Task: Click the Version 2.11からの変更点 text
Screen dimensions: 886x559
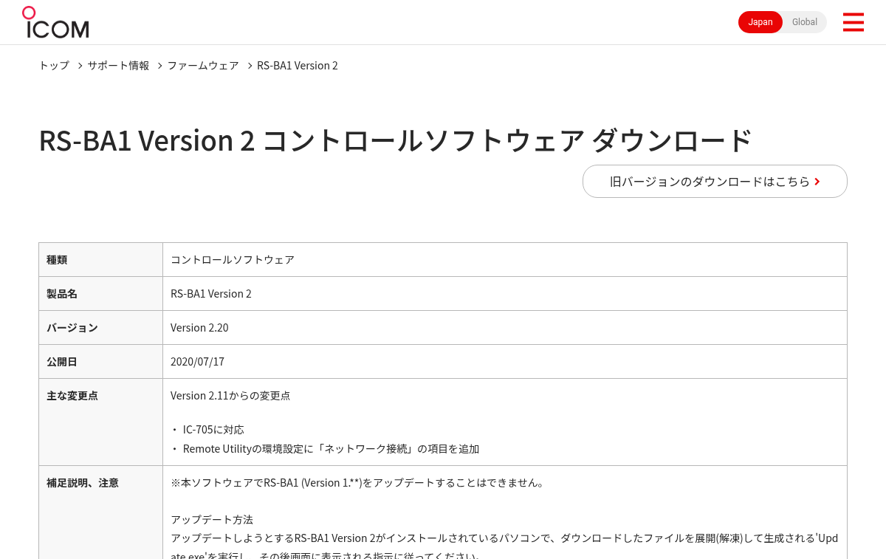Action: (230, 396)
